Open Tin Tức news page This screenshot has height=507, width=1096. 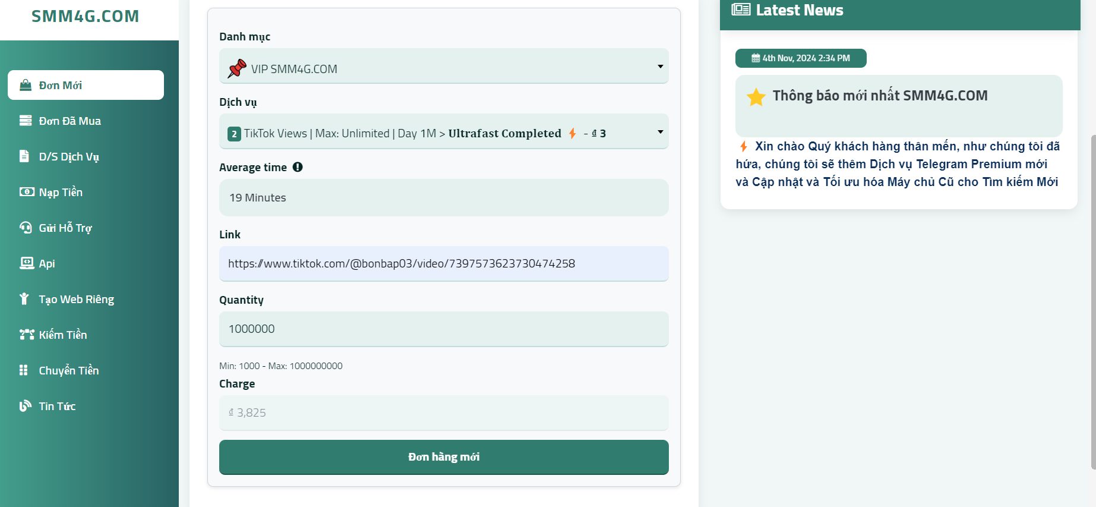pyautogui.click(x=86, y=406)
